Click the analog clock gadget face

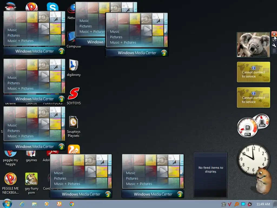(253, 159)
